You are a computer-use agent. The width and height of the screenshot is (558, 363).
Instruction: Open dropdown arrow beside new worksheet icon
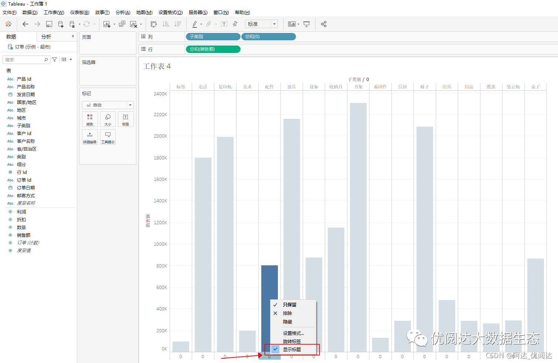coord(114,24)
